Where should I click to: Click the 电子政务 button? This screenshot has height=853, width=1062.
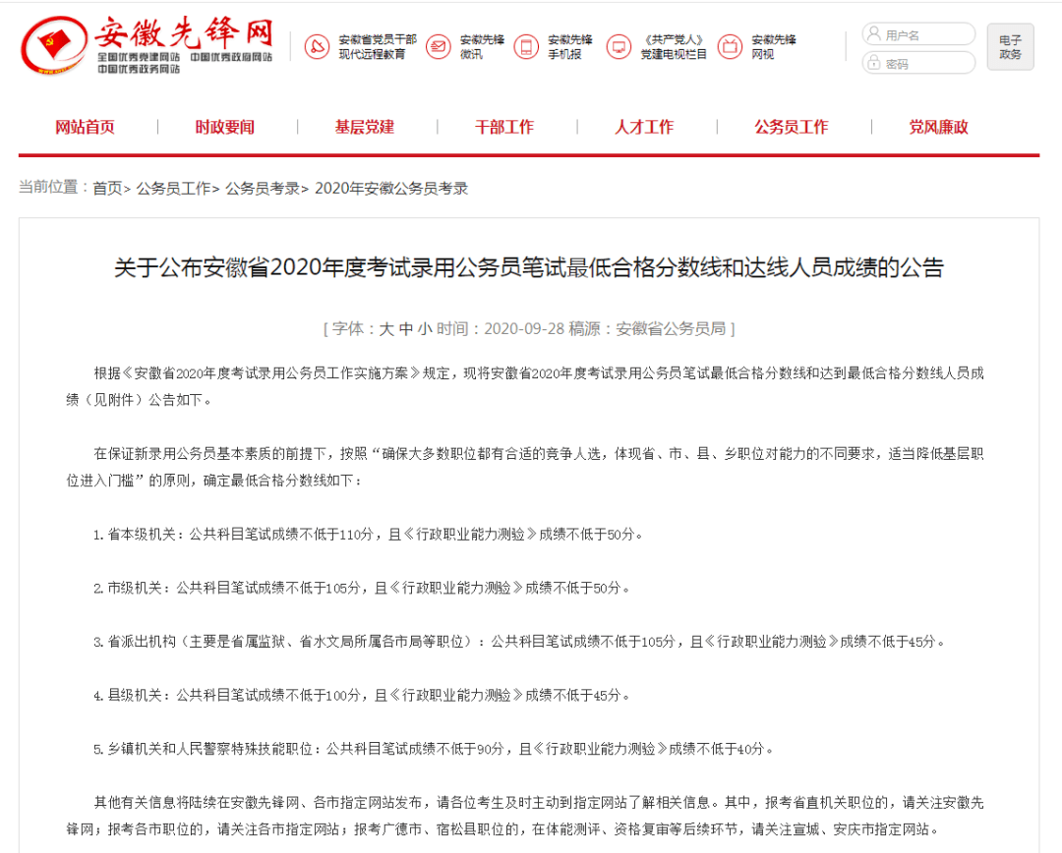coord(1010,46)
